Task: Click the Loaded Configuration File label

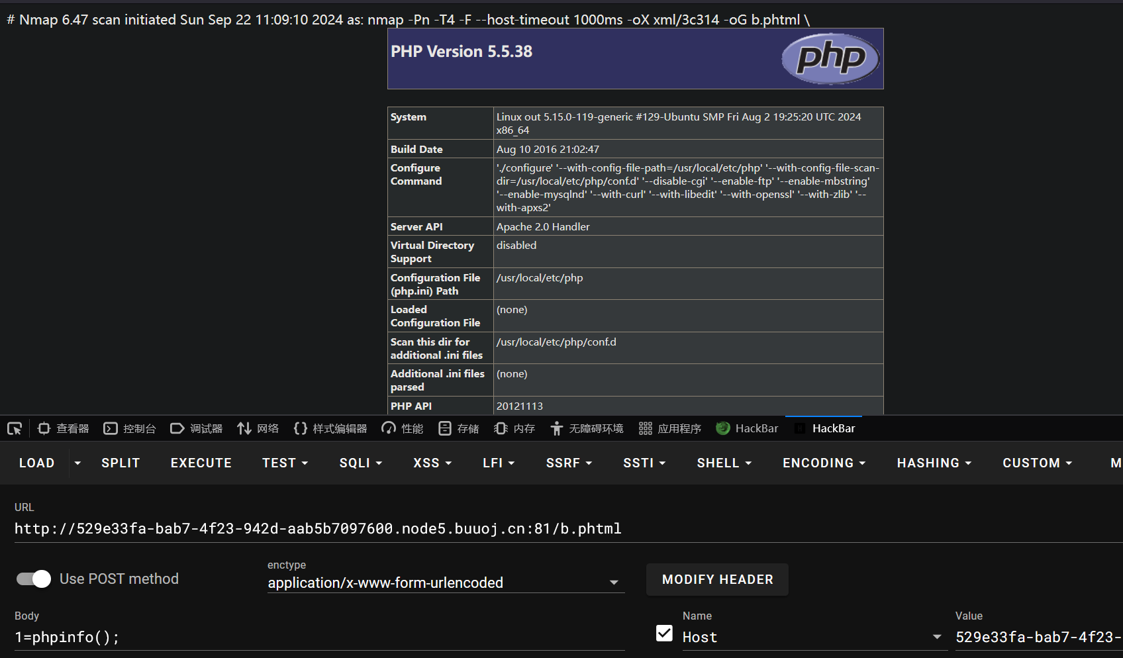Action: click(x=435, y=316)
